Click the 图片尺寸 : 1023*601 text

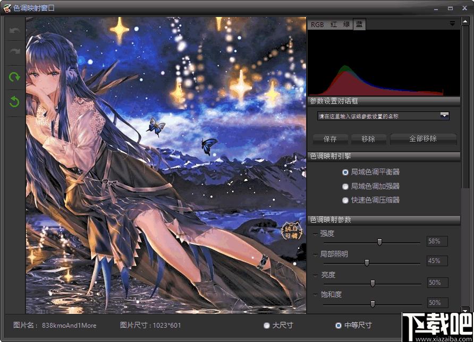150,326
